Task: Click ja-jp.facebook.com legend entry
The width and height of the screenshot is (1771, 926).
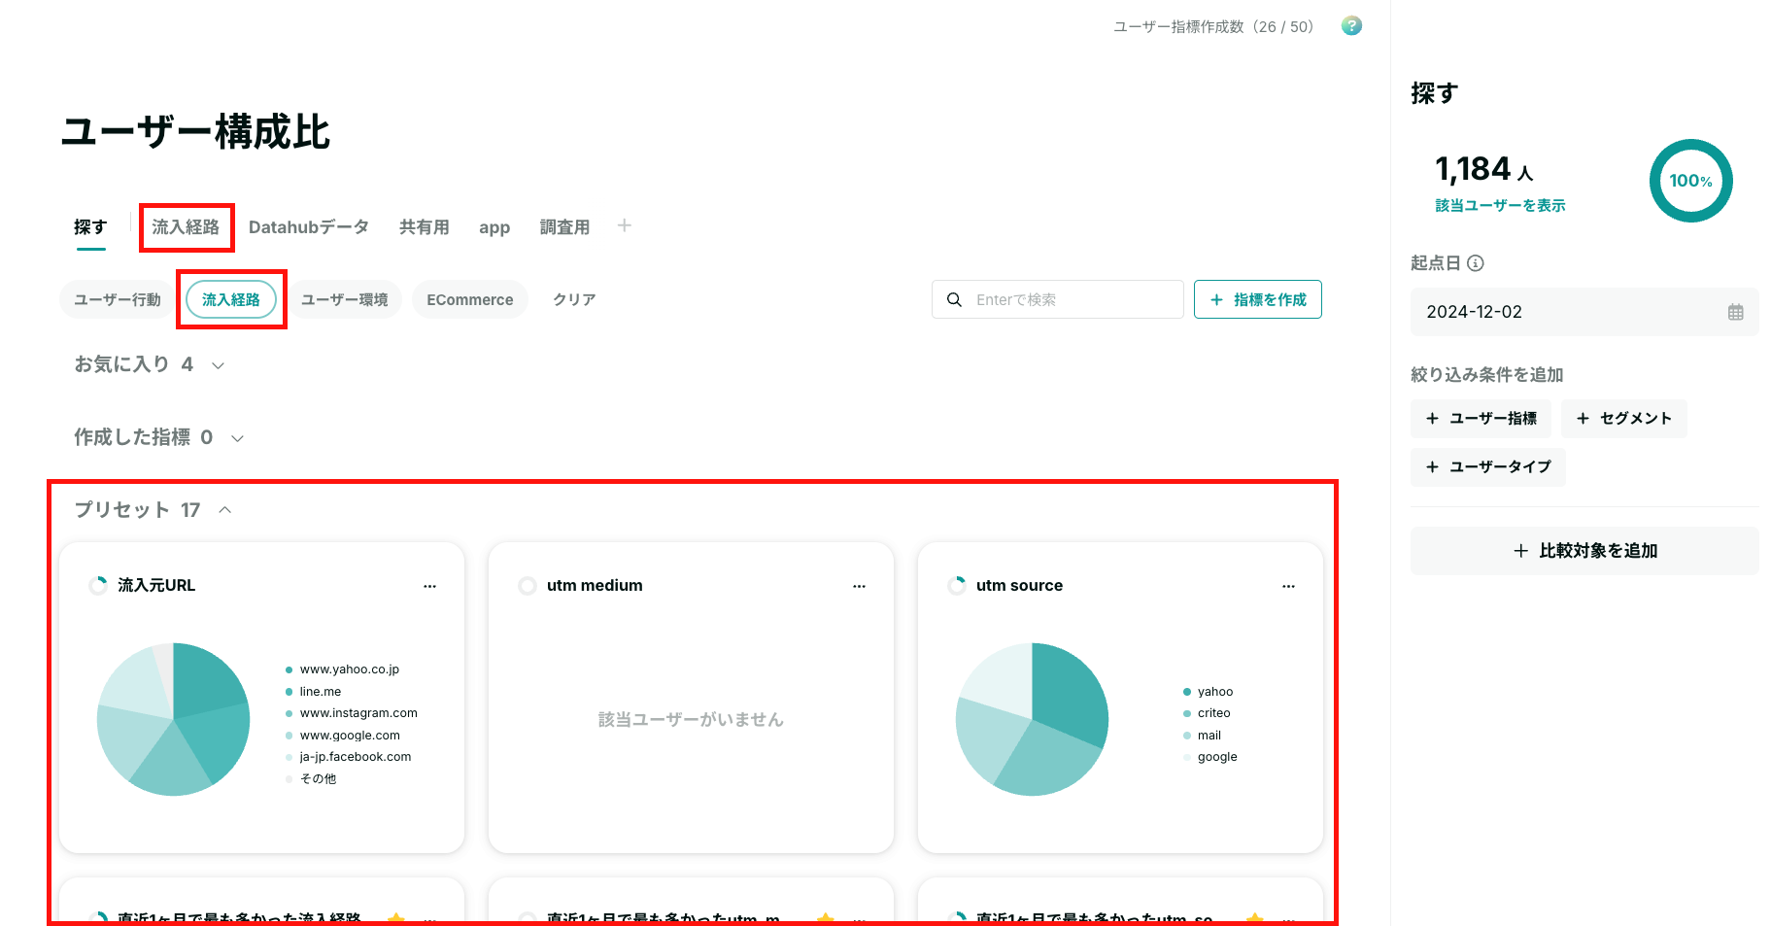Action: [x=349, y=757]
